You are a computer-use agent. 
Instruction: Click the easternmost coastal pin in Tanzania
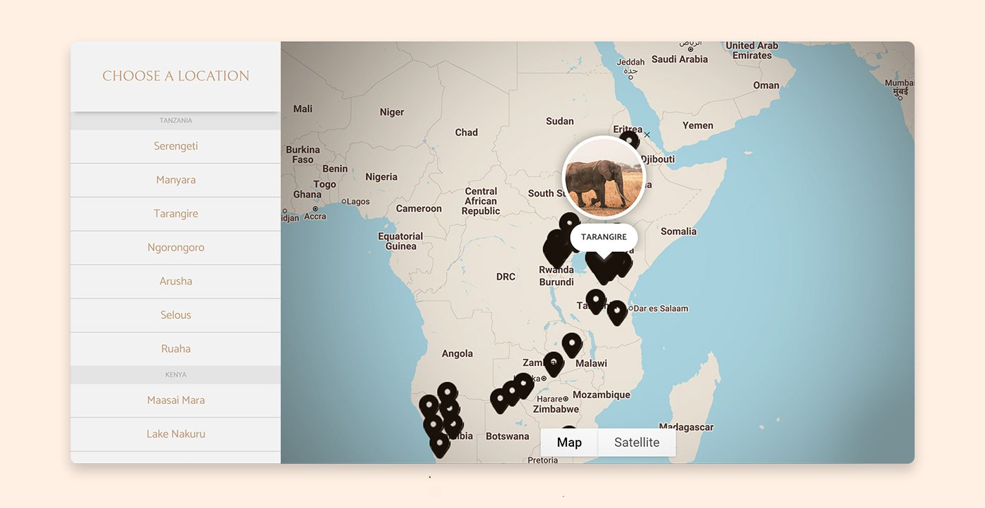(x=617, y=310)
